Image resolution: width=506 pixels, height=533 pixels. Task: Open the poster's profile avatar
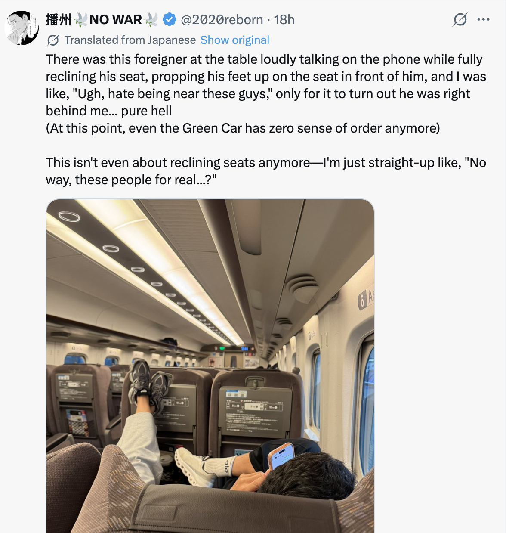pos(22,28)
